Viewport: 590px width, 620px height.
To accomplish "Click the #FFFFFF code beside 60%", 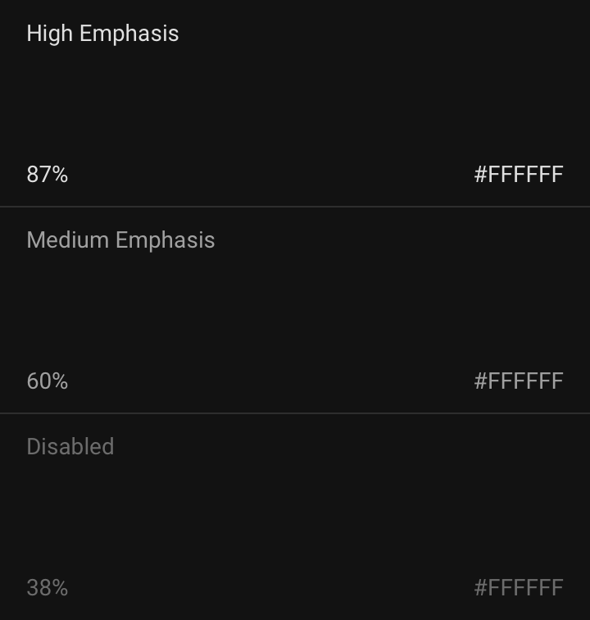I will (519, 381).
